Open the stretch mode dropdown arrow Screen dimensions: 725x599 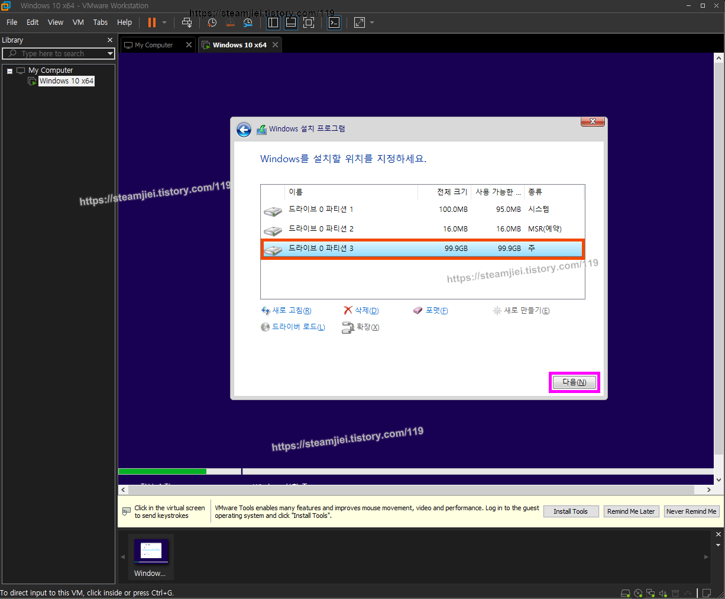click(372, 22)
